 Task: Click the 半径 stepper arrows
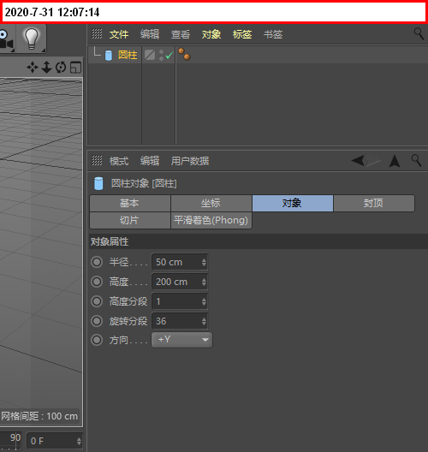204,262
